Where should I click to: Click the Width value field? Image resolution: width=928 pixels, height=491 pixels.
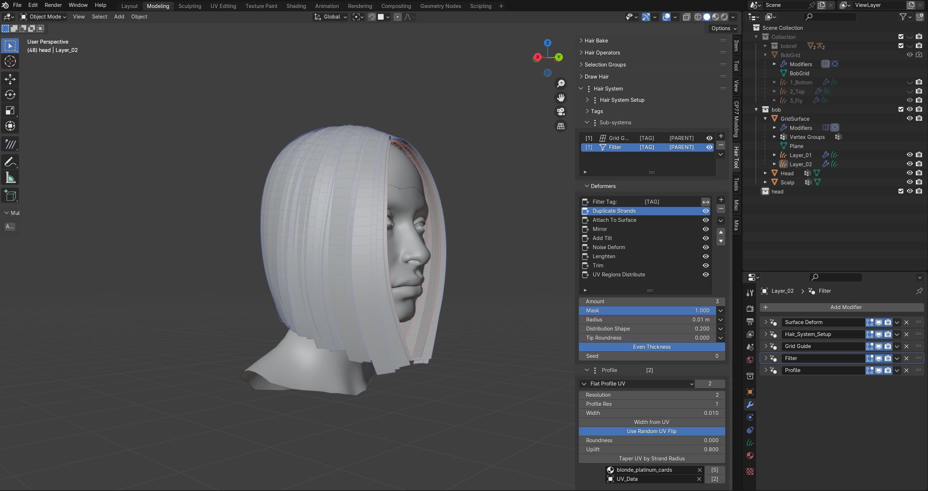(x=651, y=413)
